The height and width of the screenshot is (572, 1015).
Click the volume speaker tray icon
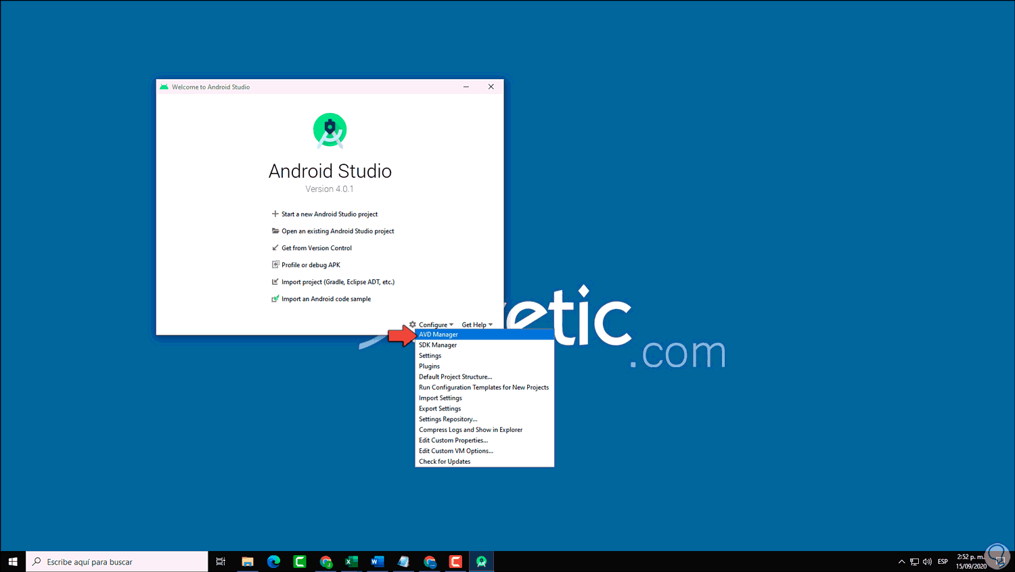pos(927,562)
